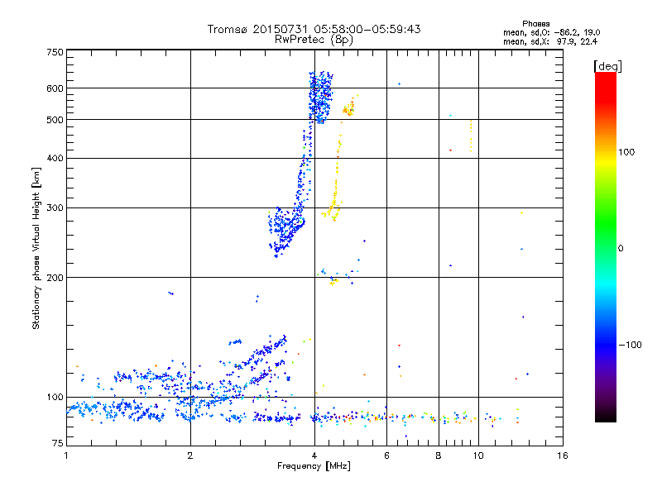Click the blue echo cluster above 600 km
The width and height of the screenshot is (662, 496).
pyautogui.click(x=321, y=97)
